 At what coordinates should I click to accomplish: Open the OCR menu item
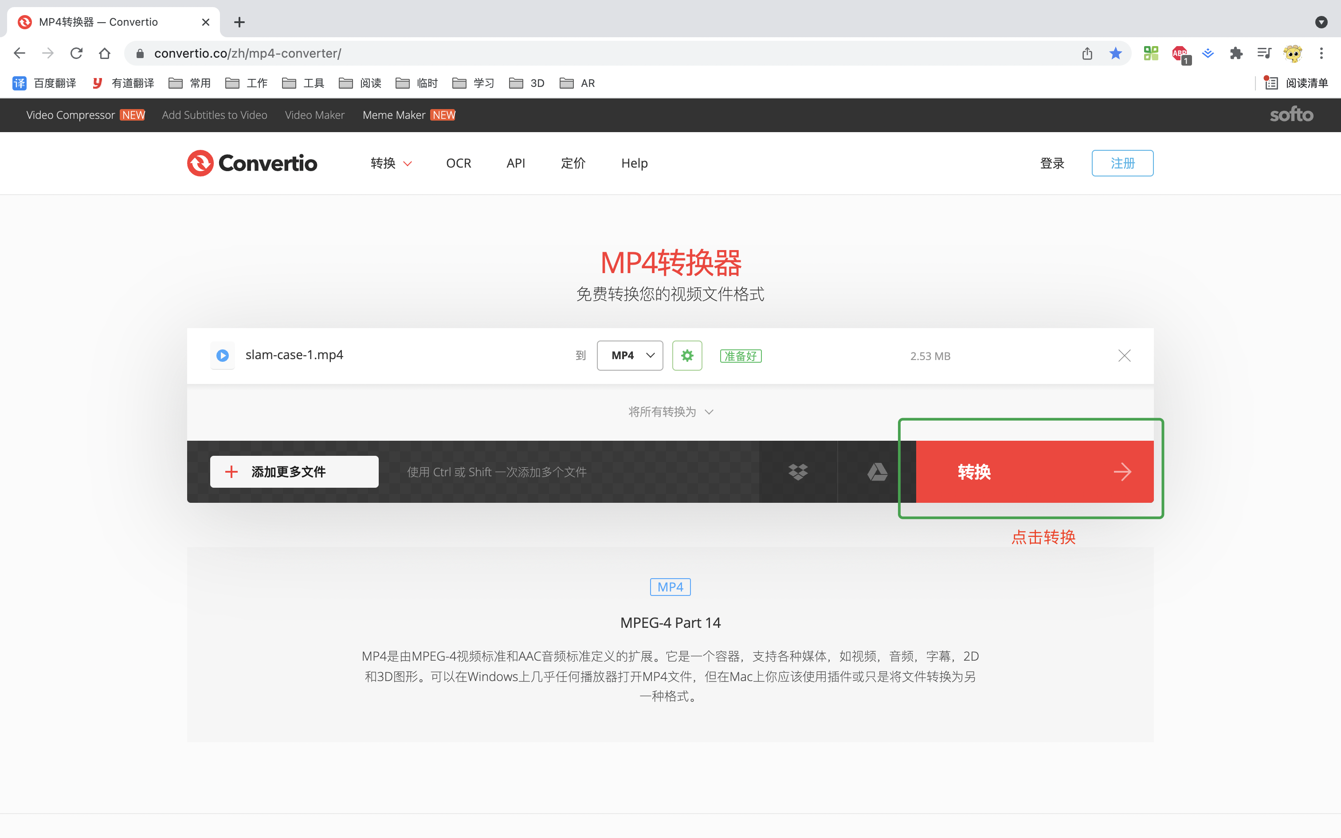[x=458, y=163]
